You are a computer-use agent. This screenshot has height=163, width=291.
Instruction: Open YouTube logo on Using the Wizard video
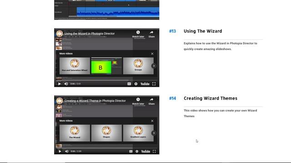click(145, 84)
